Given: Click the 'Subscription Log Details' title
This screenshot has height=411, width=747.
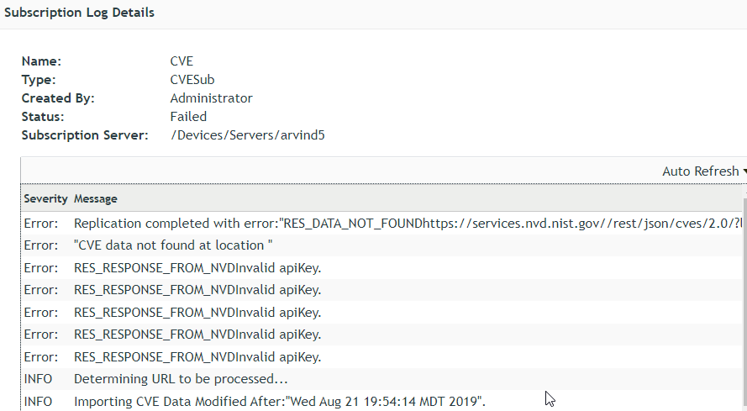Looking at the screenshot, I should point(79,13).
